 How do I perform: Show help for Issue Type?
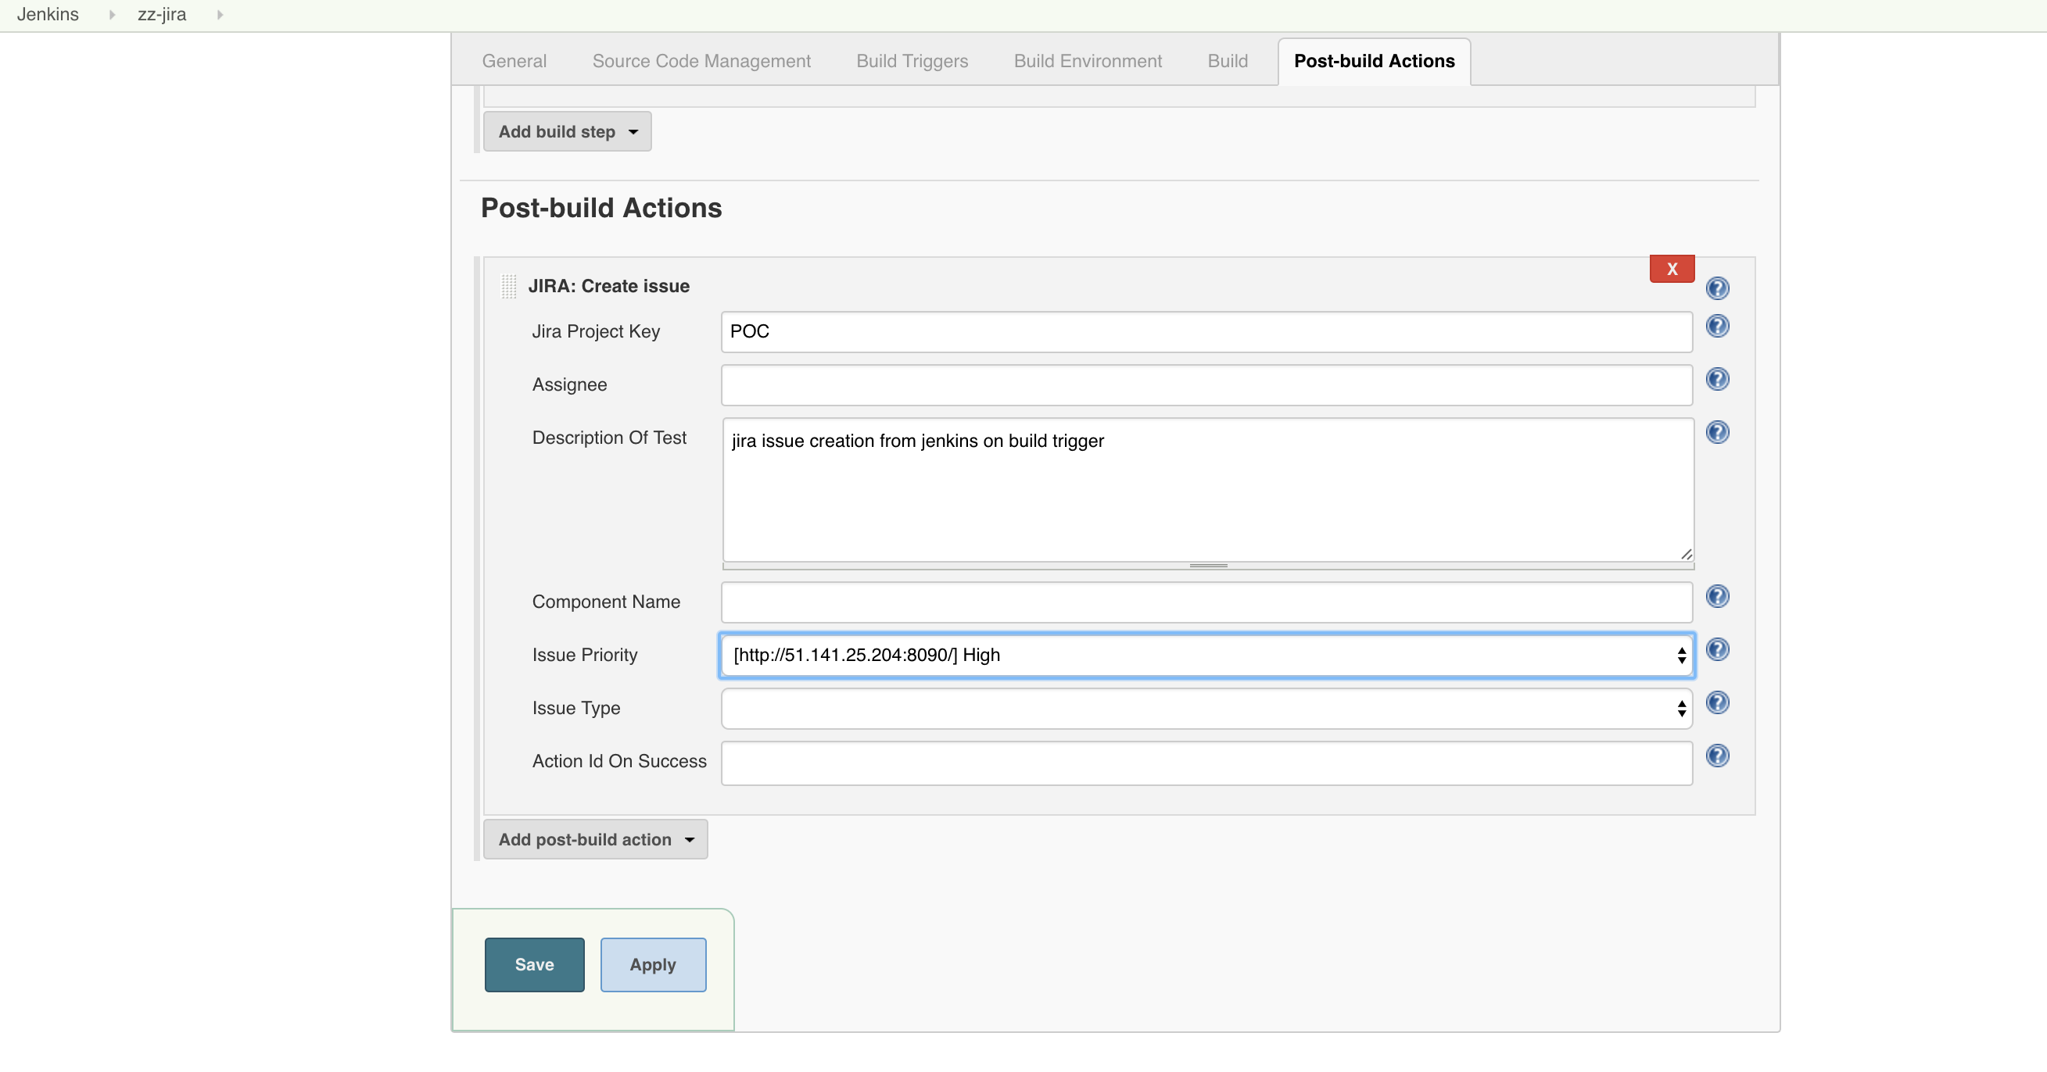coord(1717,703)
